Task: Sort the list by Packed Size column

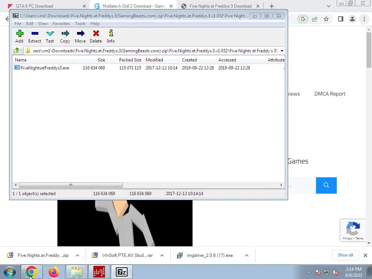Action: point(125,60)
